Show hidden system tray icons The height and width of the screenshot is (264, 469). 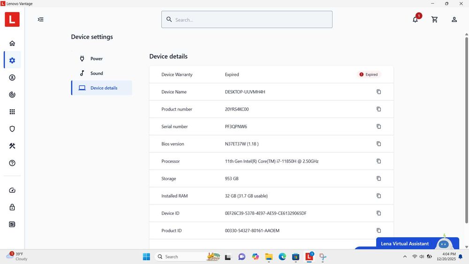click(x=405, y=256)
